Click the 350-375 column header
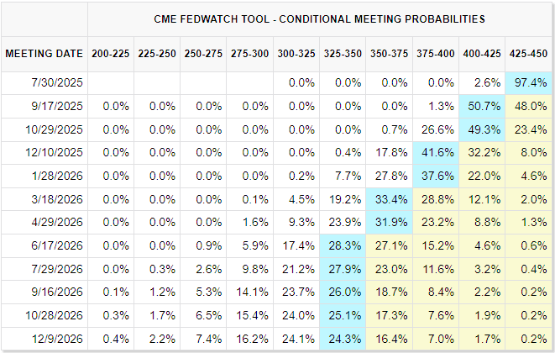 click(387, 54)
